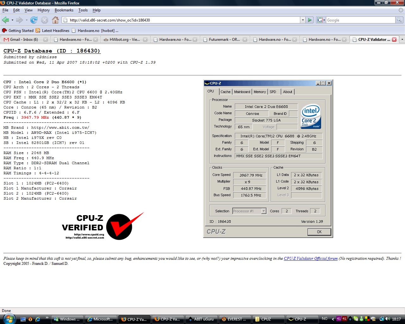The width and height of the screenshot is (405, 324).
Task: Click the Show Desktop quick launch icon
Action: 23,319
